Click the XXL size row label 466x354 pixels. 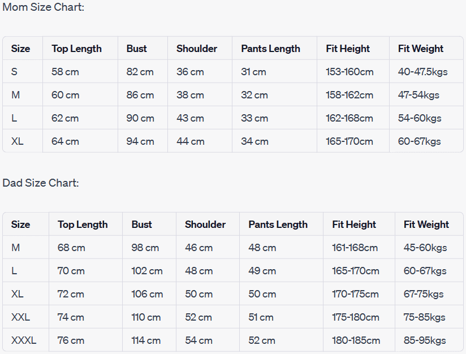[x=20, y=317]
